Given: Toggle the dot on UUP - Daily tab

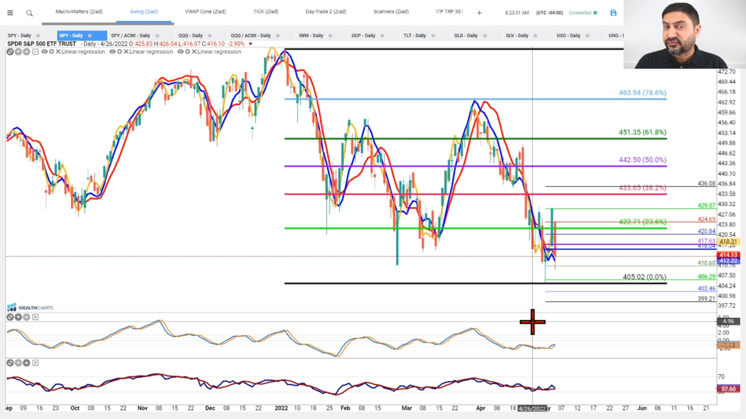Looking at the screenshot, I should tap(382, 36).
